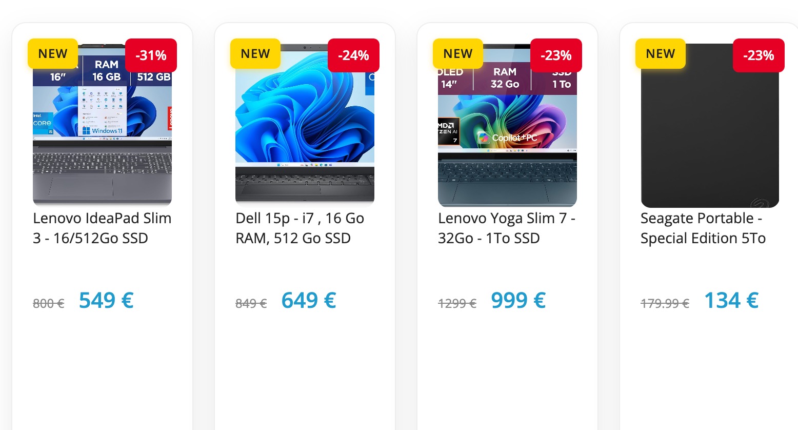Click the 549 € price
Image resolution: width=798 pixels, height=430 pixels.
[106, 300]
